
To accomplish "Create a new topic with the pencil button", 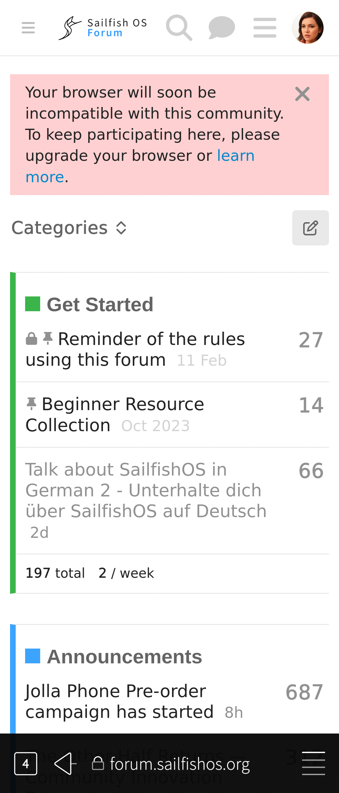I will click(310, 228).
